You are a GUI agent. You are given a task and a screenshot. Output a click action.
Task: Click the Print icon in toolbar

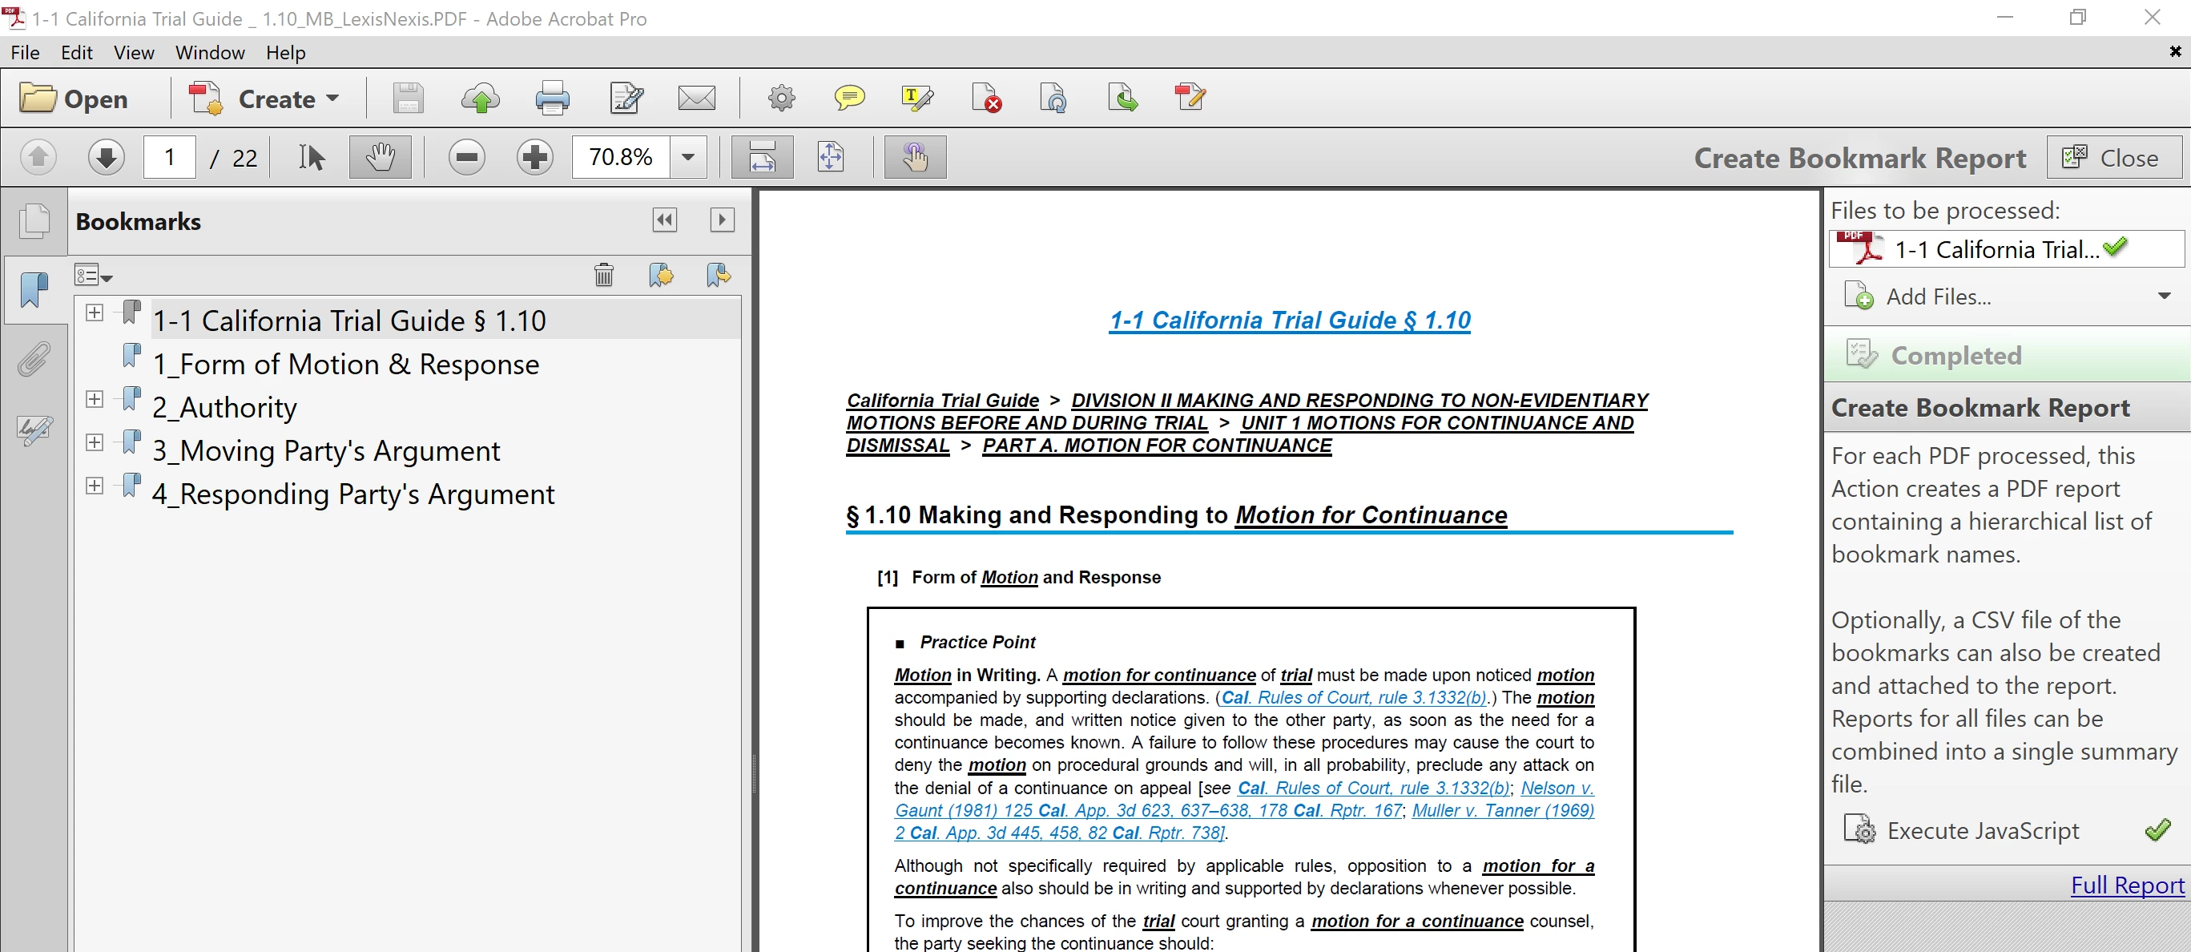click(x=552, y=99)
